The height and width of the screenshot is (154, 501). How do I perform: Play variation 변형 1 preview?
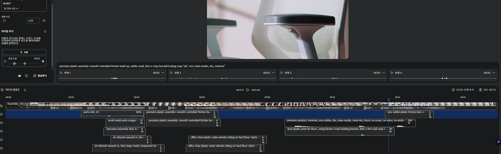61,73
